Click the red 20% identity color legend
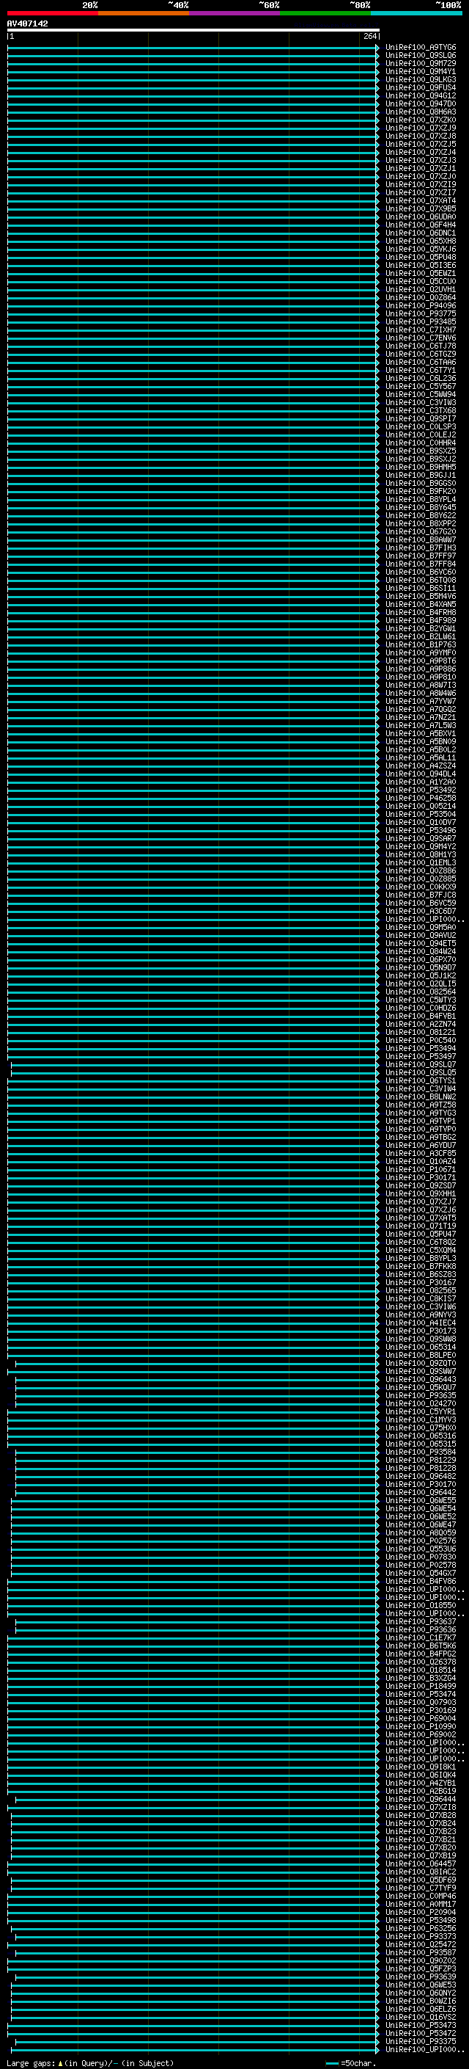This screenshot has width=469, height=2069. point(52,14)
